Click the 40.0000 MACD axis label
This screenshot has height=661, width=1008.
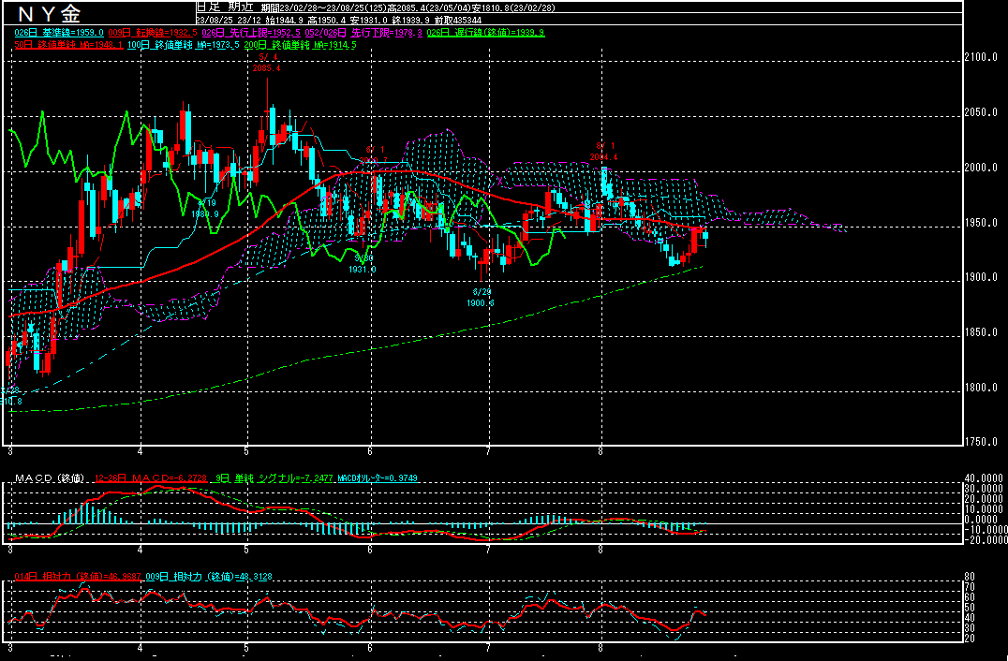click(985, 478)
